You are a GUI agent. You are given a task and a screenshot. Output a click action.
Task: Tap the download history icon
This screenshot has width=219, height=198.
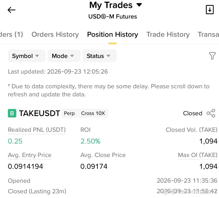[210, 10]
